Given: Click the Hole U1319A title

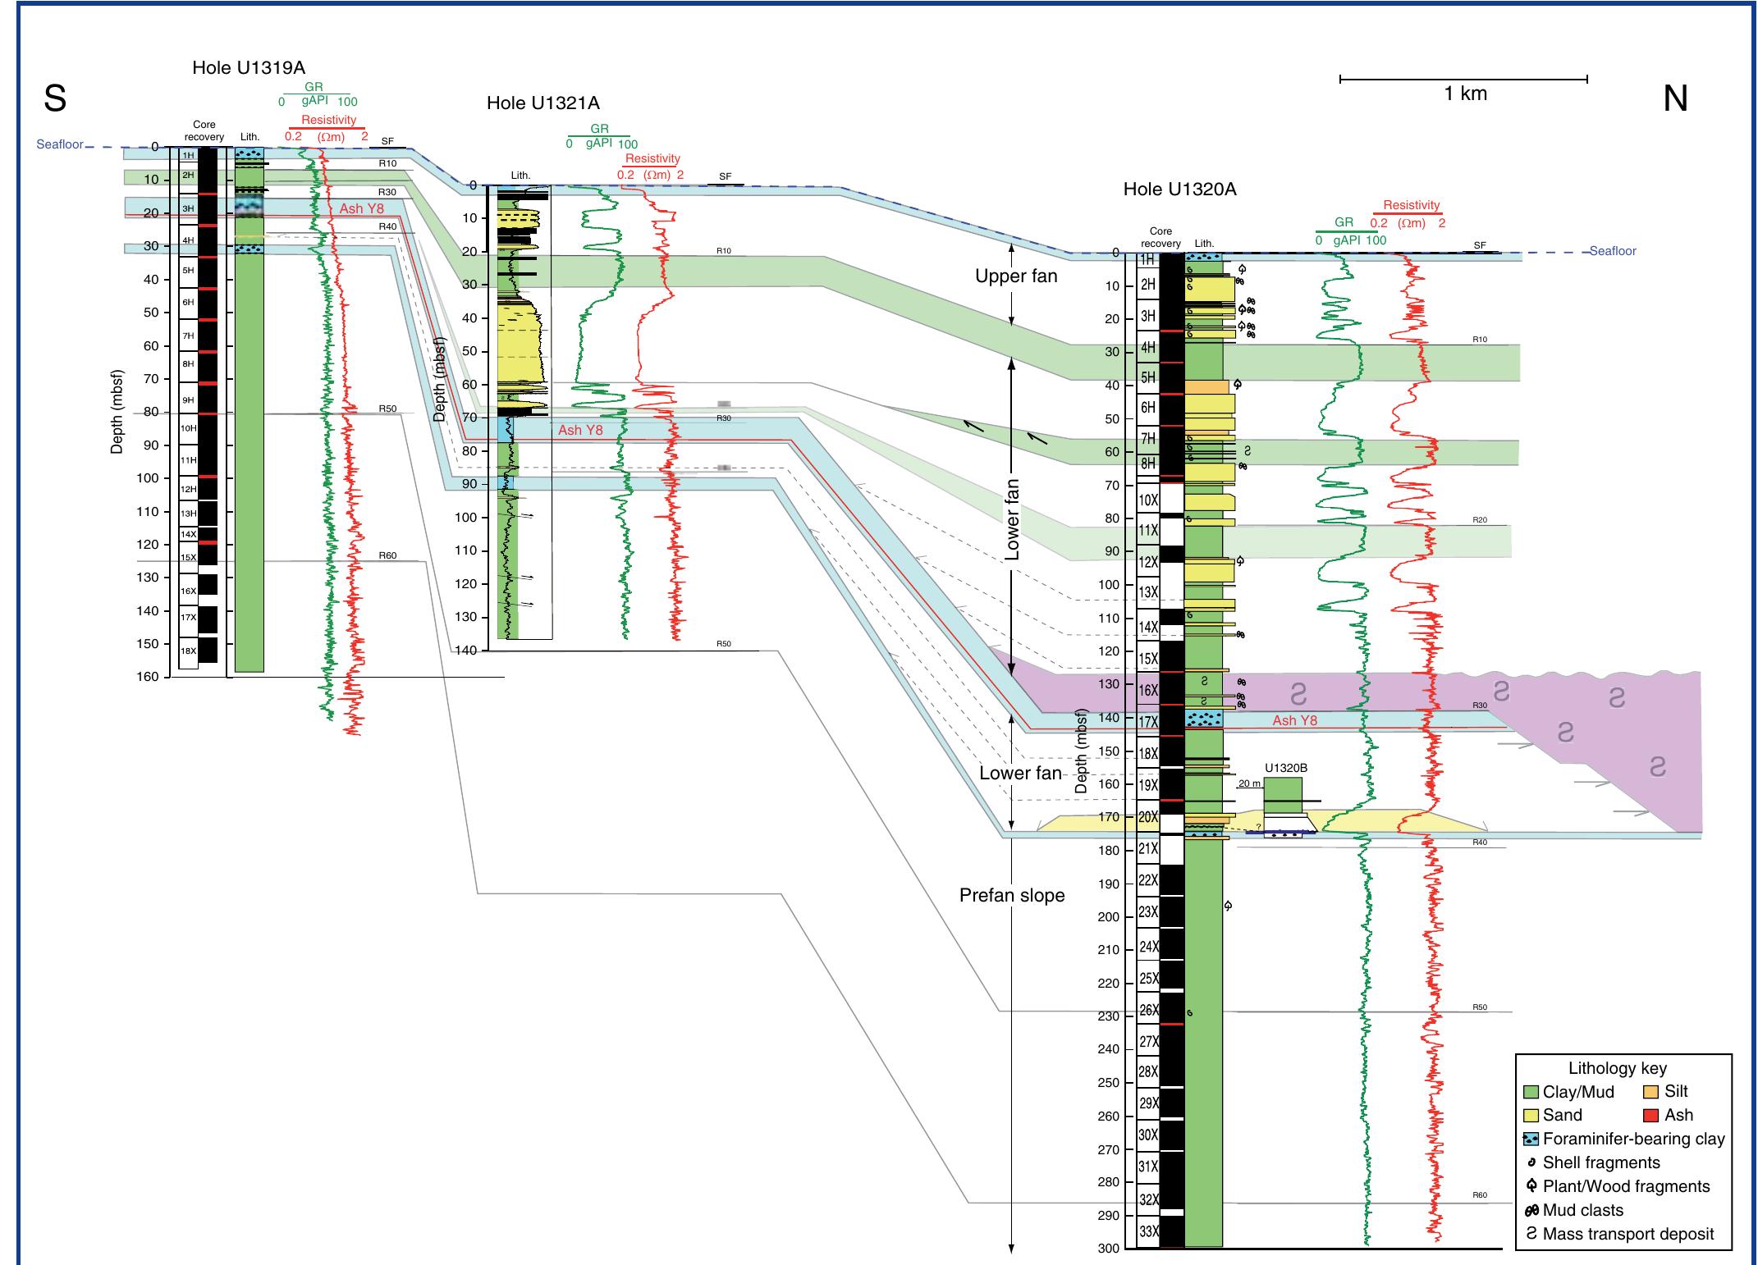Looking at the screenshot, I should coord(249,68).
